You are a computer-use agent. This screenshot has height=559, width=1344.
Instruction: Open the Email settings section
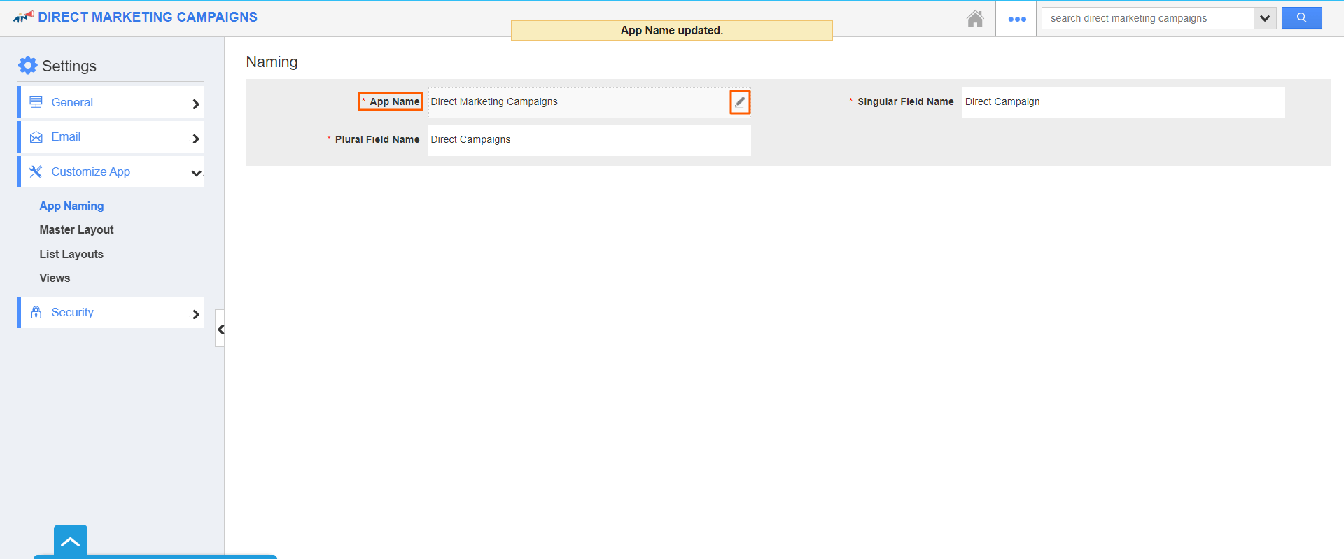coord(112,137)
